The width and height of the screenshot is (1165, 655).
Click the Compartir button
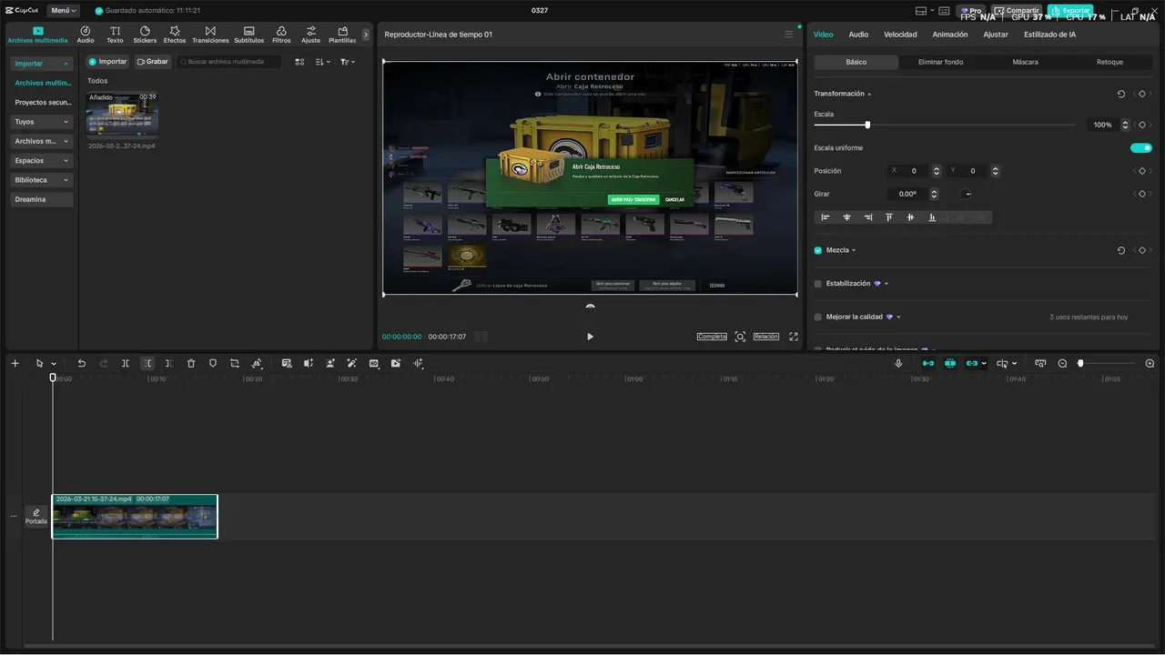(1017, 11)
